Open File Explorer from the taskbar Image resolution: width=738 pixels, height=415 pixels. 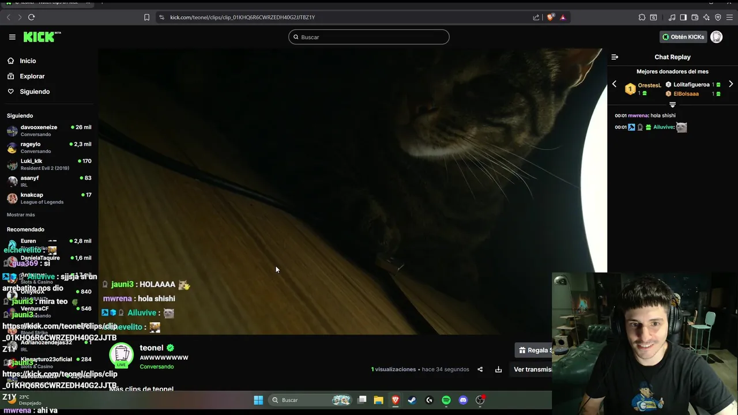[x=378, y=400]
